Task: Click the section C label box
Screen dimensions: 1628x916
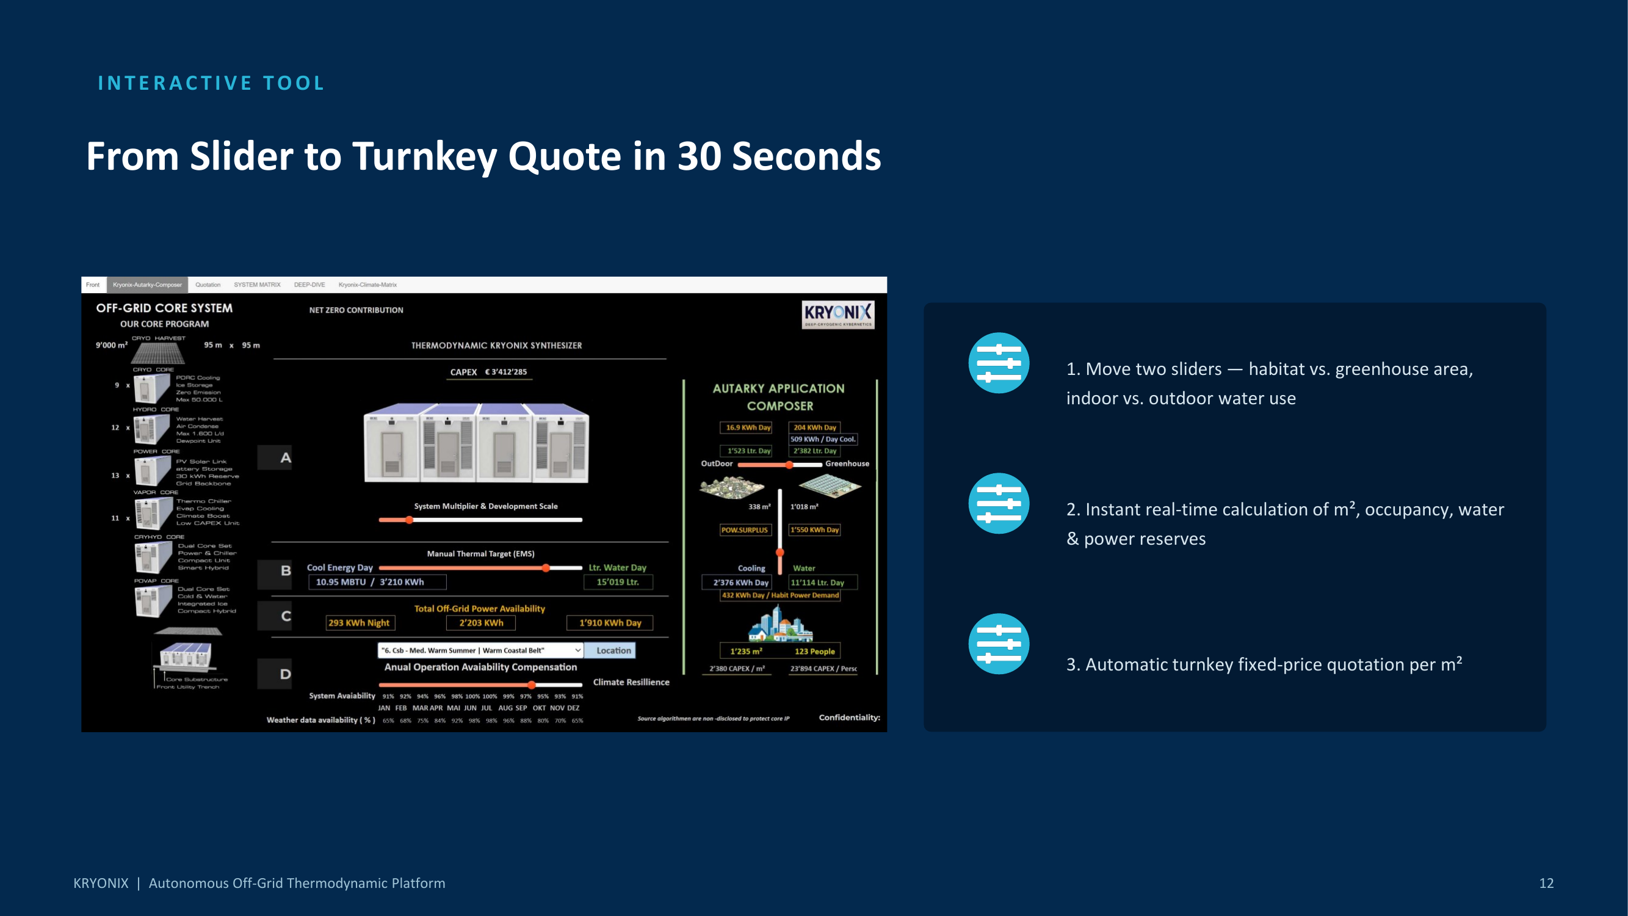Action: click(274, 615)
